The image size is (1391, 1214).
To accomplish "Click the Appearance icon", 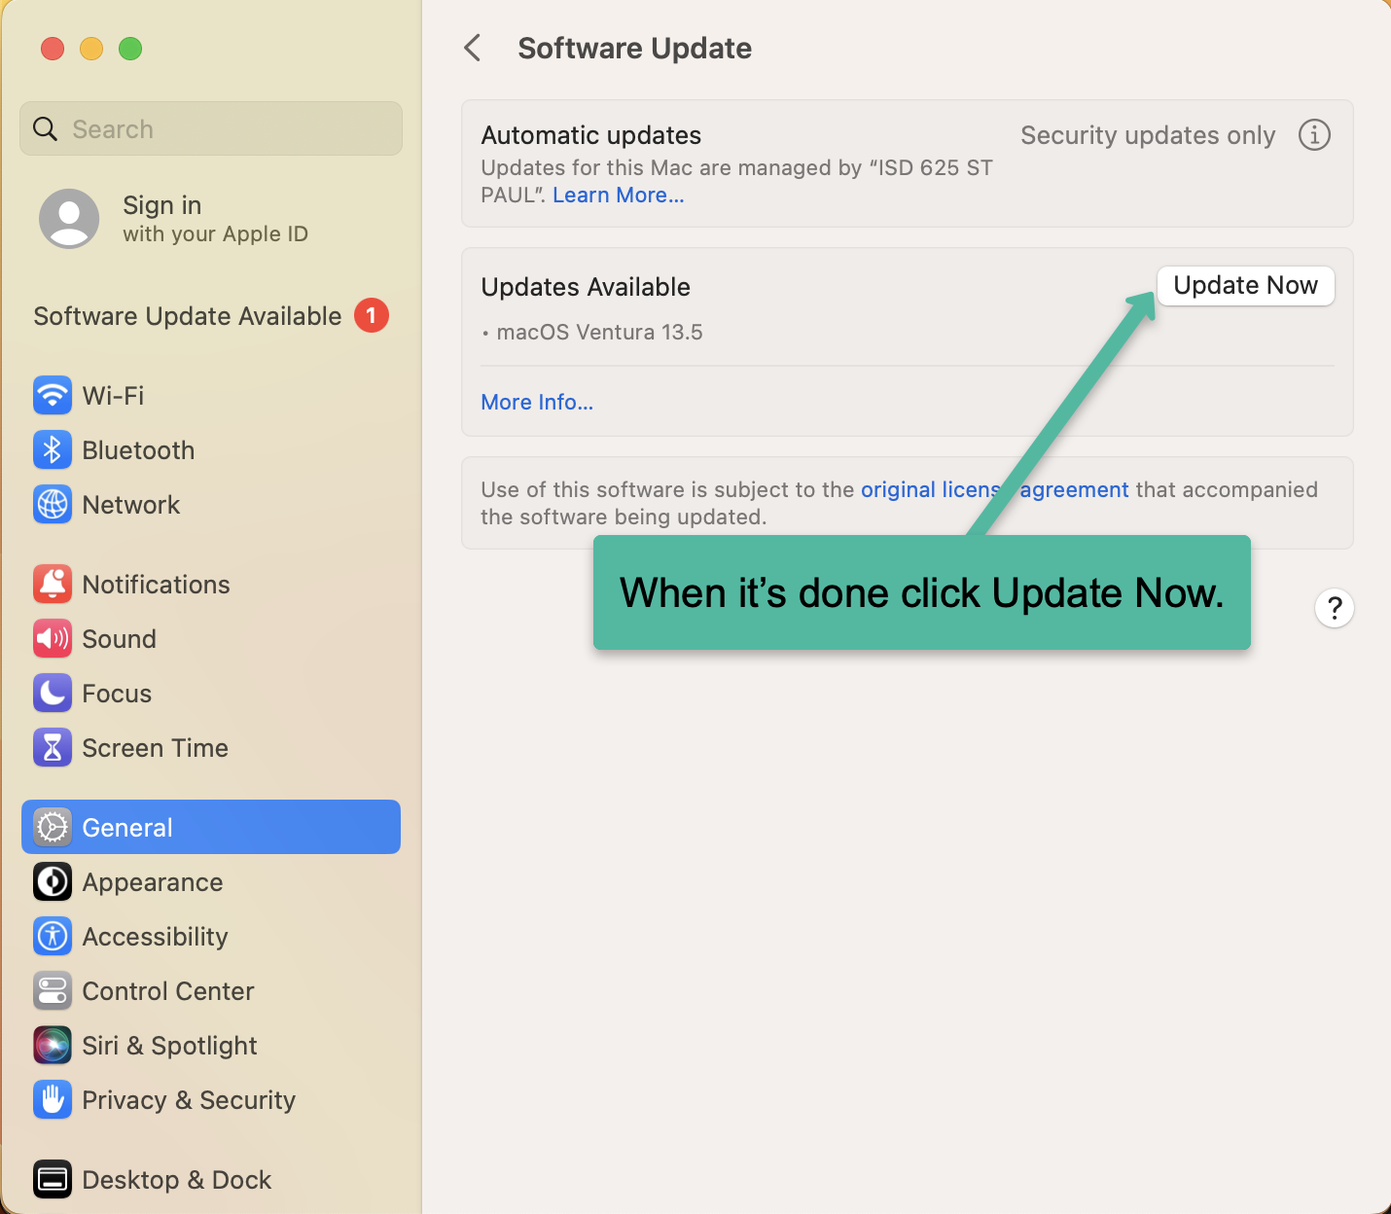I will (53, 881).
